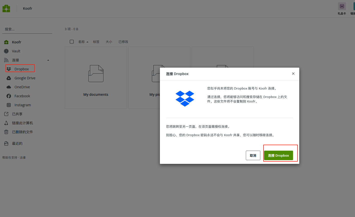
Task: Sort by 已修改 column
Action: [123, 42]
